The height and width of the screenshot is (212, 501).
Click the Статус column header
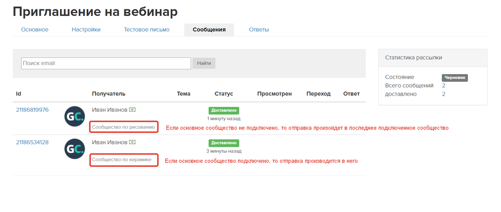(x=224, y=94)
